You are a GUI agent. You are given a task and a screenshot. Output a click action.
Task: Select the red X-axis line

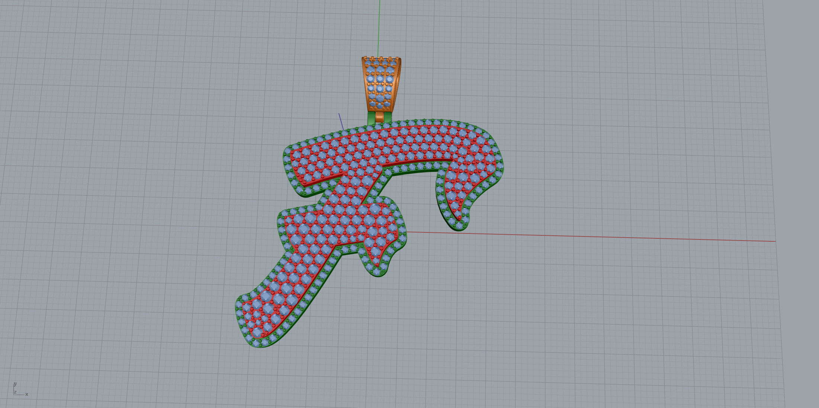click(591, 237)
